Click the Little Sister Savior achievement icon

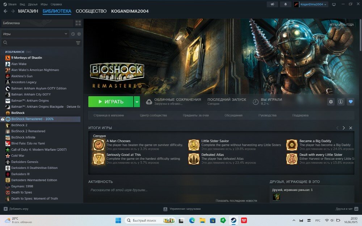[194, 145]
